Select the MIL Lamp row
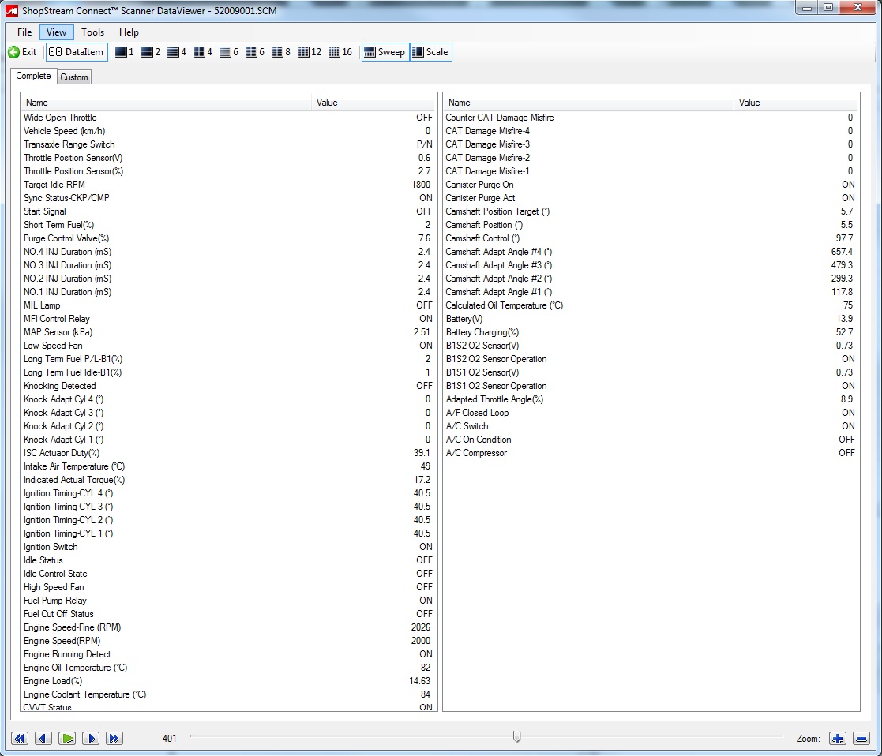Image resolution: width=882 pixels, height=756 pixels. 228,305
